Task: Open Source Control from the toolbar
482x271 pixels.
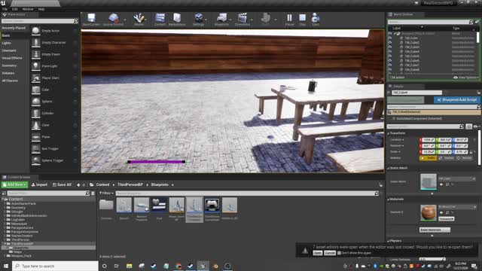Action: pos(114,19)
